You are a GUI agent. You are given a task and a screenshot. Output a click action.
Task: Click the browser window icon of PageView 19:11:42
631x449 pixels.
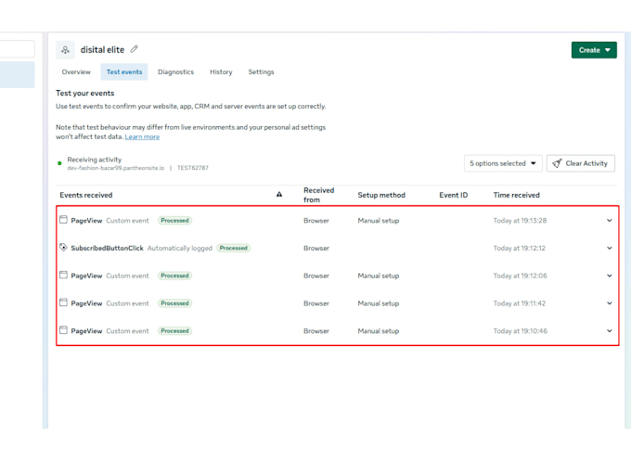(63, 302)
